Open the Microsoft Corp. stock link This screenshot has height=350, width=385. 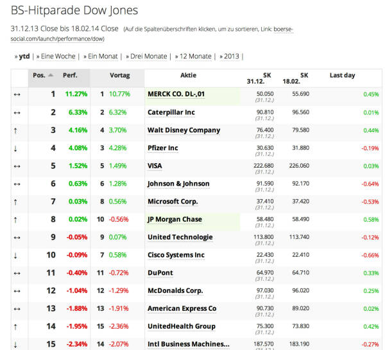point(173,202)
